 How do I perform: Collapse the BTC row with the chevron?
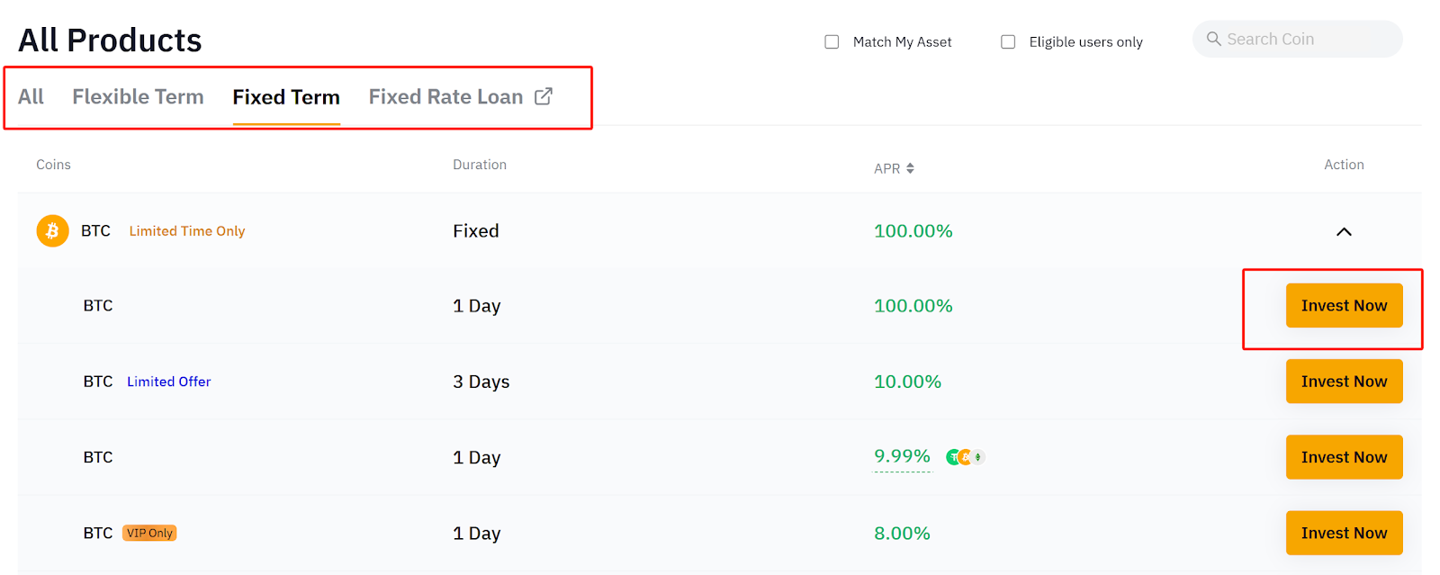[1343, 231]
